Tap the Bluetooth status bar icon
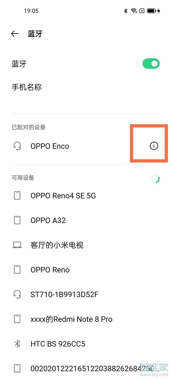 (x=125, y=11)
